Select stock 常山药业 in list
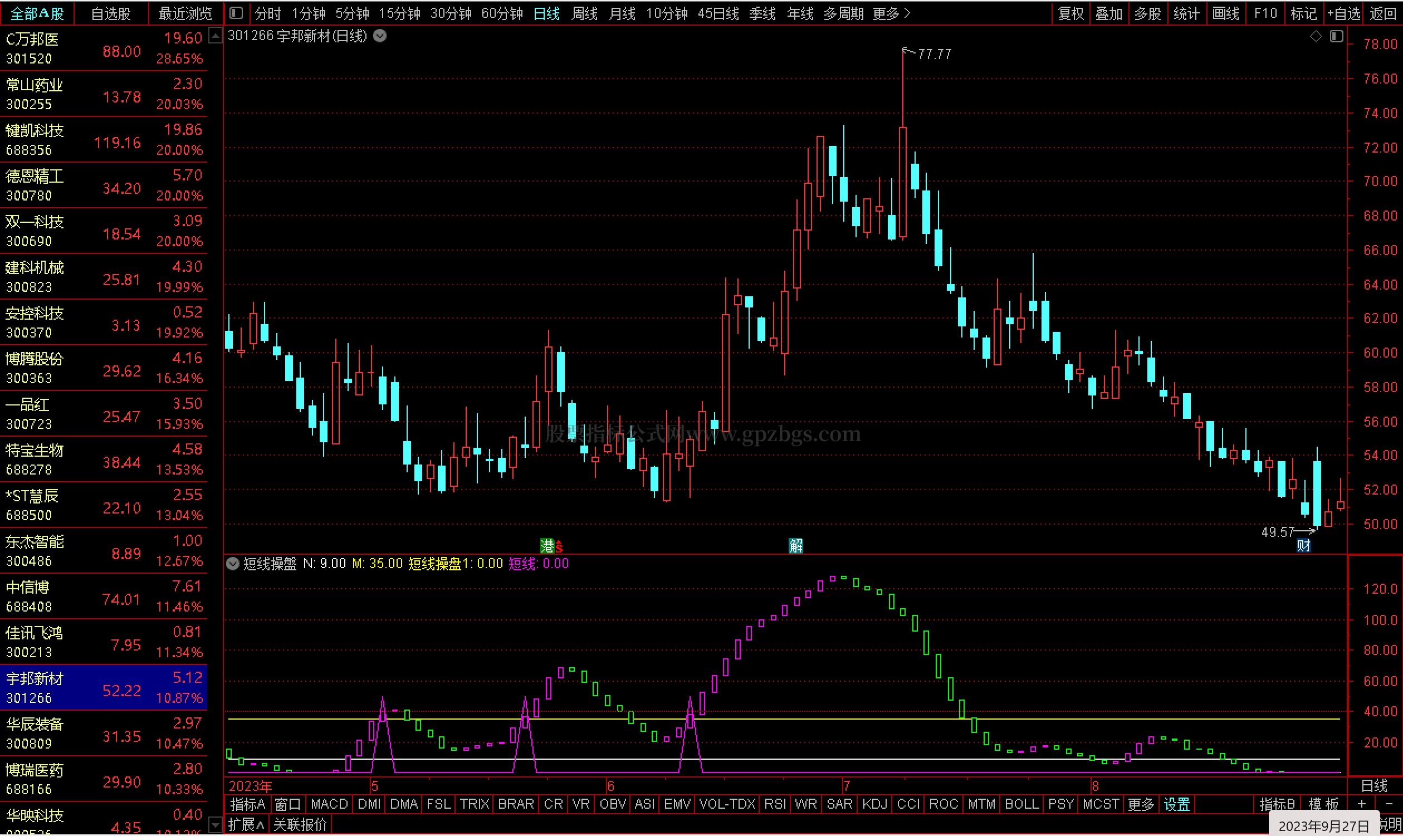 pyautogui.click(x=104, y=95)
